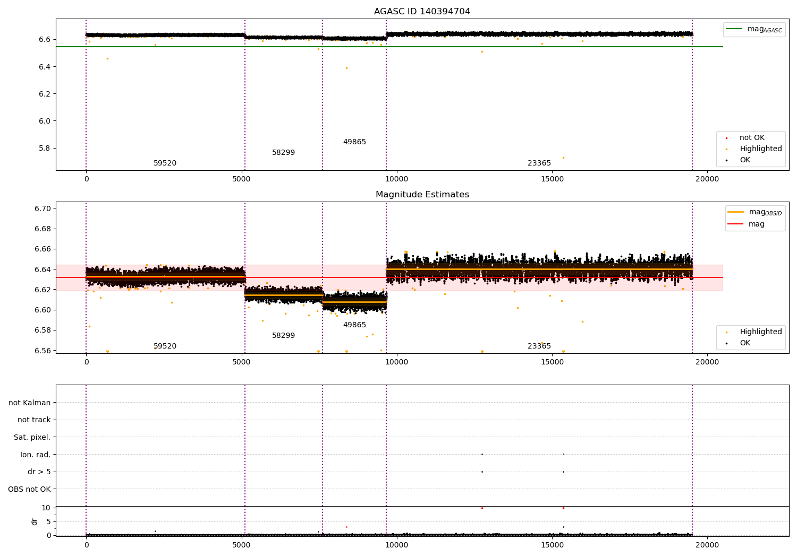Click the 'dr > 5' axis label
Screen dimensions: 797x557
point(39,472)
